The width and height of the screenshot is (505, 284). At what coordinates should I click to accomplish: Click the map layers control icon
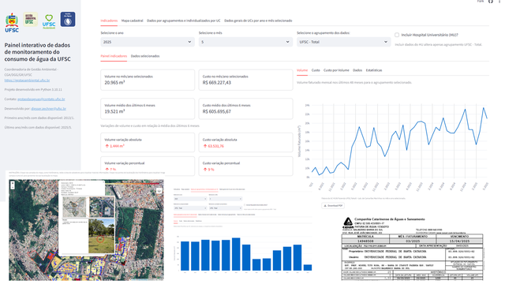click(x=159, y=191)
